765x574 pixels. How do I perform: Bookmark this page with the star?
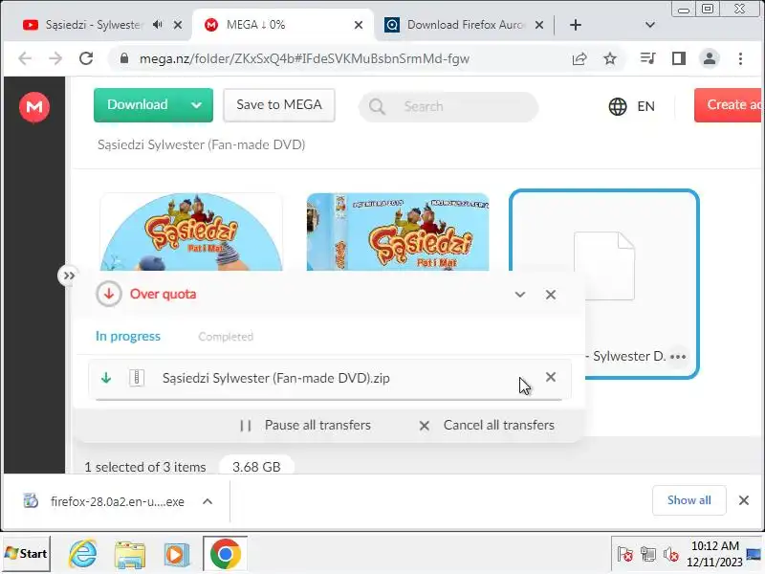(610, 59)
